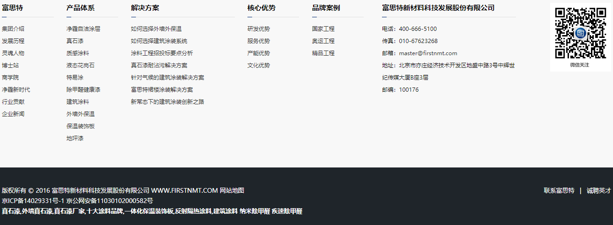Click footer keyword 十大涂料品牌
Image resolution: width=613 pixels, height=225 pixels.
[x=105, y=211]
